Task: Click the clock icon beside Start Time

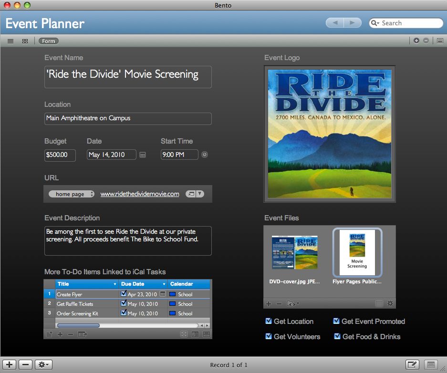Action: coord(205,155)
